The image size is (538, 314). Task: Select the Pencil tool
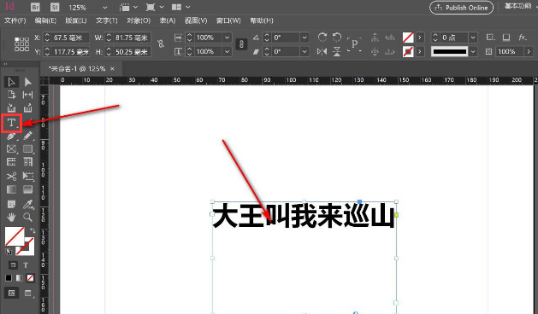[27, 136]
